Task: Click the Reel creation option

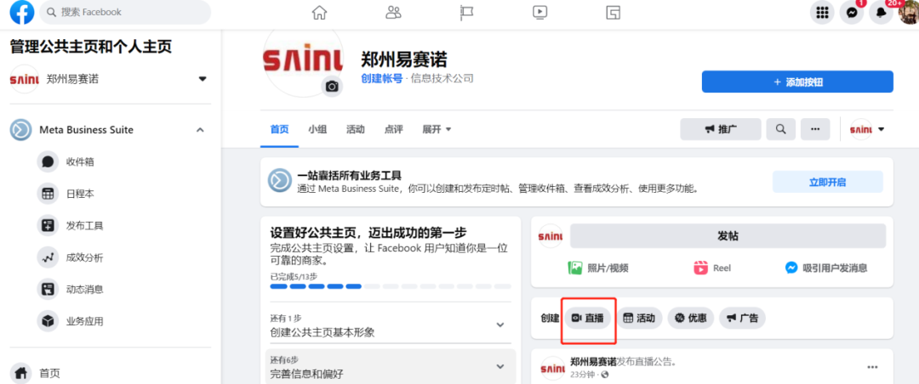Action: coord(712,268)
